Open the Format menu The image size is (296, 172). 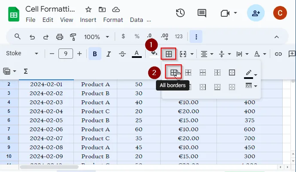(x=113, y=20)
